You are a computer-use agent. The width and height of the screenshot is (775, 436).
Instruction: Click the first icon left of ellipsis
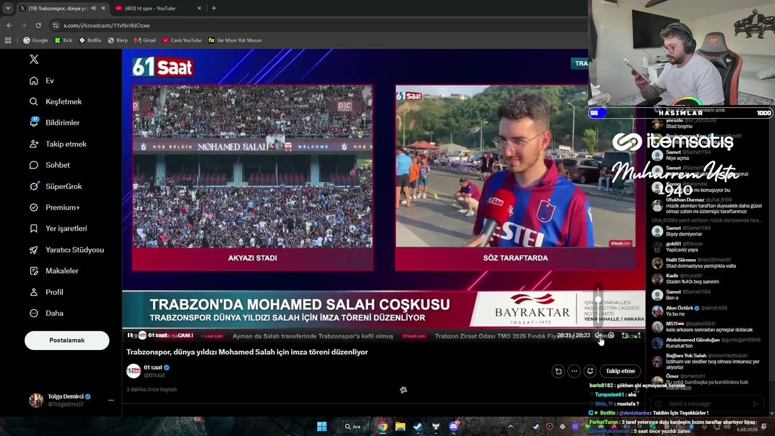[x=558, y=371]
